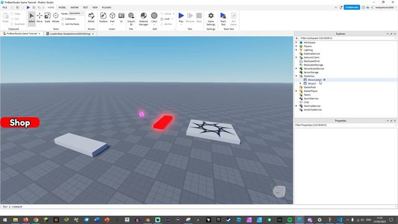Select SoundService in Explorer
The image size is (398, 224).
click(x=311, y=98)
